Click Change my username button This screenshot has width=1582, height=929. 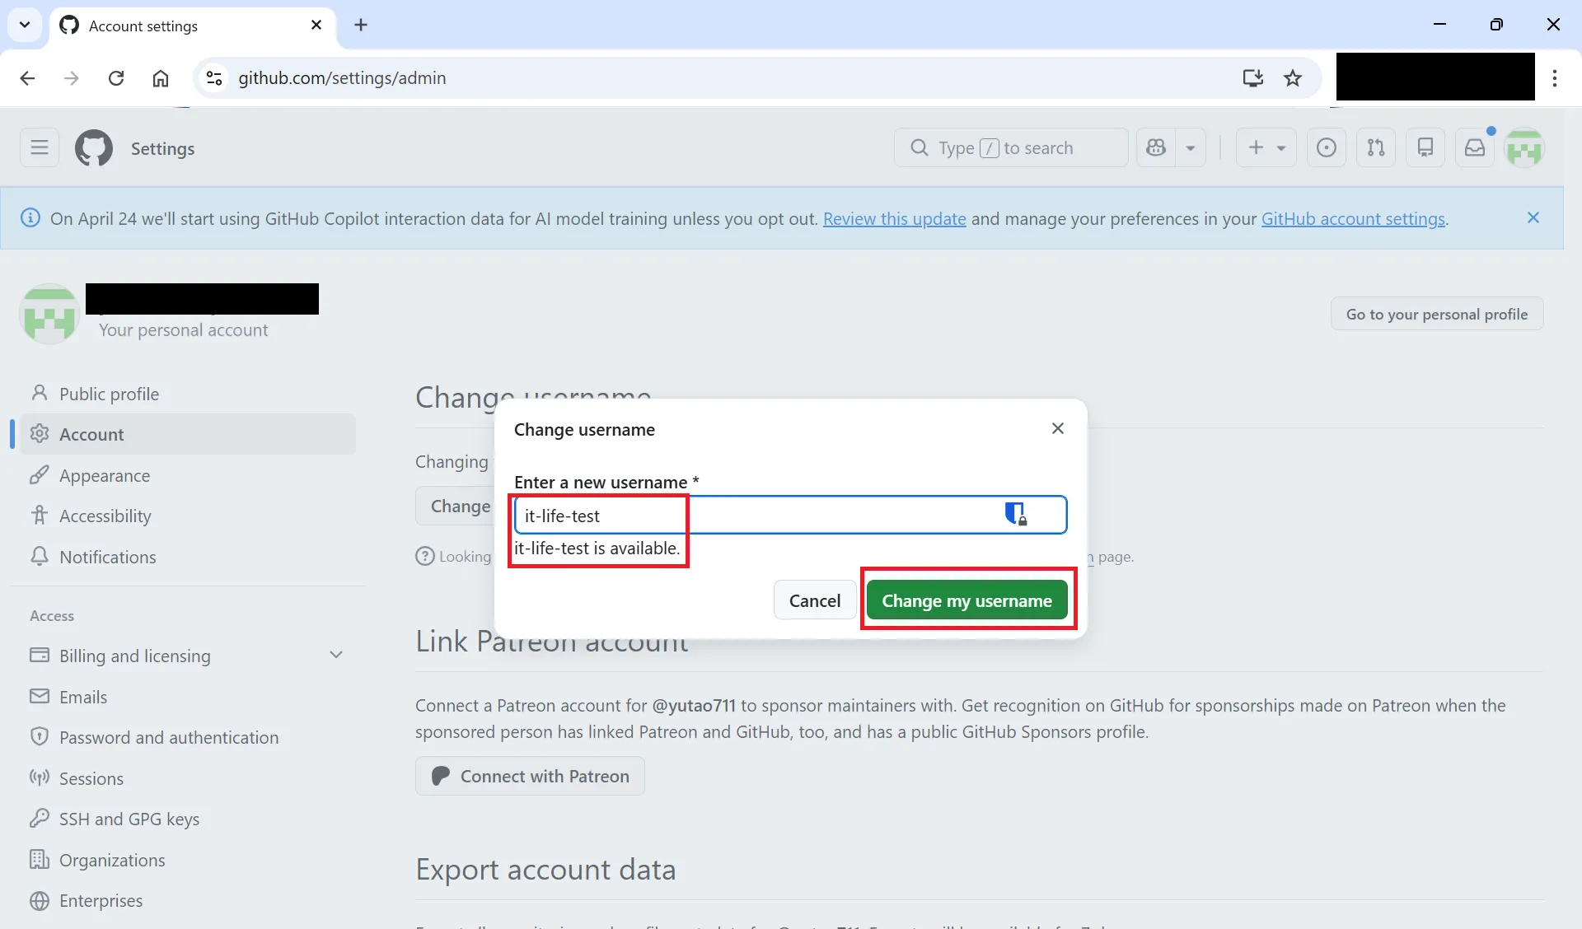coord(967,600)
